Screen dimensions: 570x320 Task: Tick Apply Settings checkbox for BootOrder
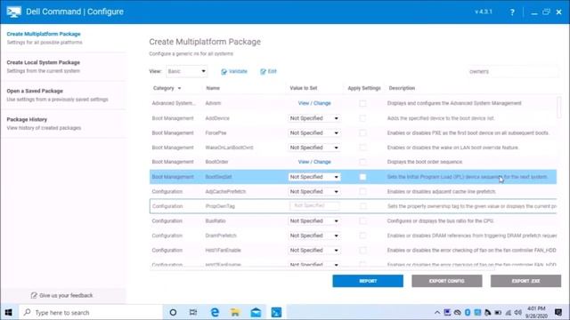(362, 162)
